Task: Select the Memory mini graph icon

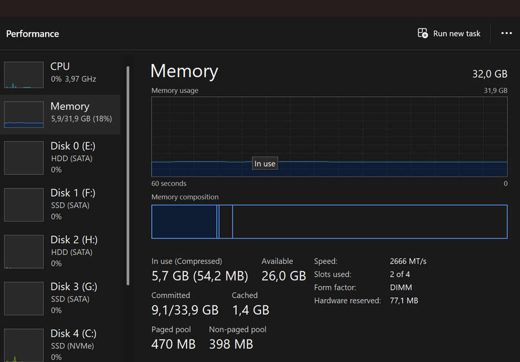Action: tap(23, 114)
